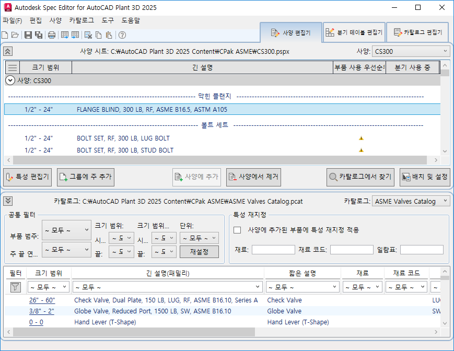Viewport: 454px width, 351px height.
Task: Open the 재료 코드 column filter dropdown
Action: 406,287
